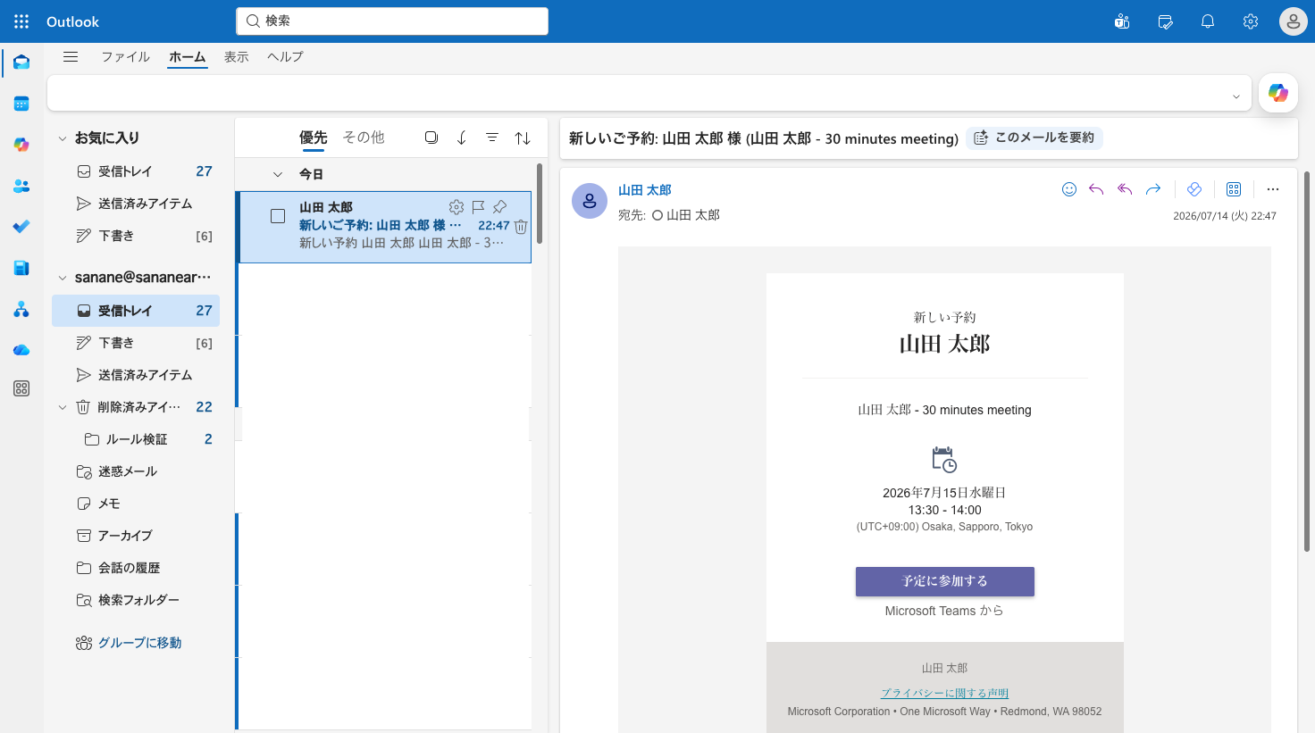Open 受信トレイ under お気に入り
1315x733 pixels.
135,171
